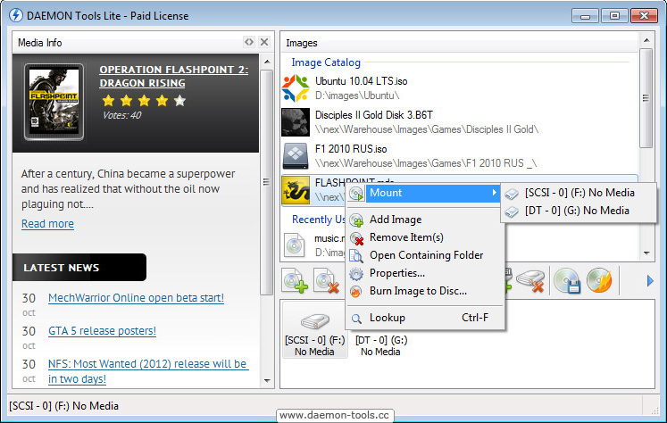Click the Media Info double-arrow toggle icon
The height and width of the screenshot is (423, 667).
click(x=249, y=42)
